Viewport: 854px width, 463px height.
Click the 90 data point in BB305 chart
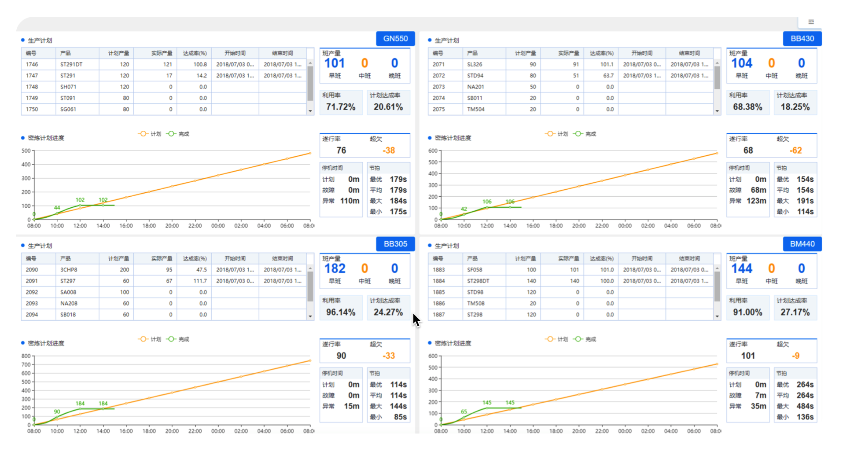57,417
